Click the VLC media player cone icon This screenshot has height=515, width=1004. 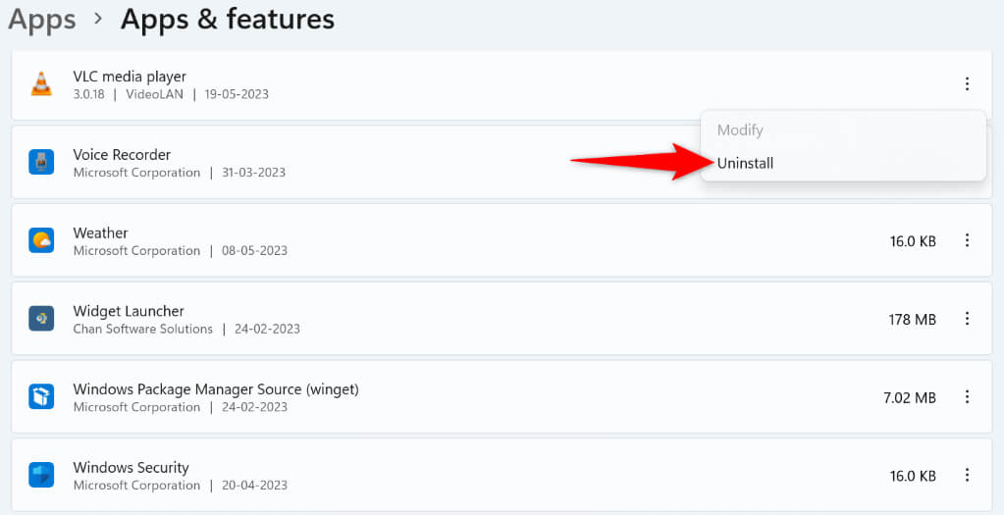pos(41,84)
